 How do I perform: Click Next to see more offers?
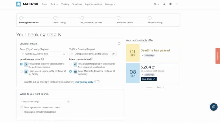click(160, 87)
